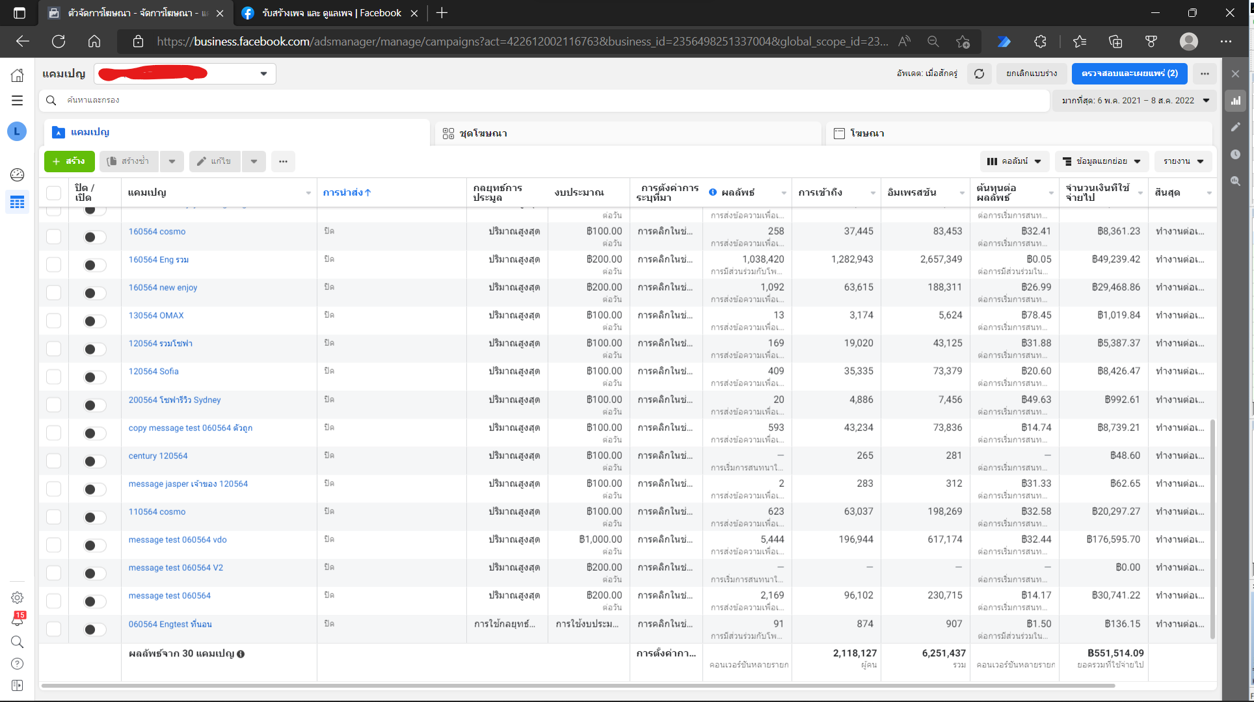The width and height of the screenshot is (1254, 702).
Task: Open the history clock icon in the right panel
Action: click(x=1235, y=154)
